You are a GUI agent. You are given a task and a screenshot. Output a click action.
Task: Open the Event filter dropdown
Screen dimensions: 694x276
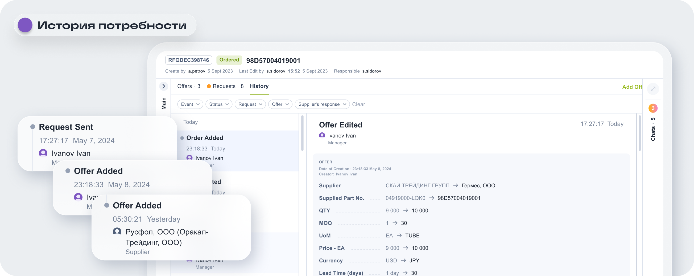(x=190, y=104)
